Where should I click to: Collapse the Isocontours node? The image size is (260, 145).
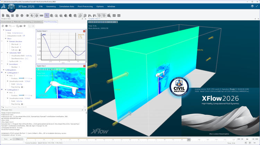[8, 64]
